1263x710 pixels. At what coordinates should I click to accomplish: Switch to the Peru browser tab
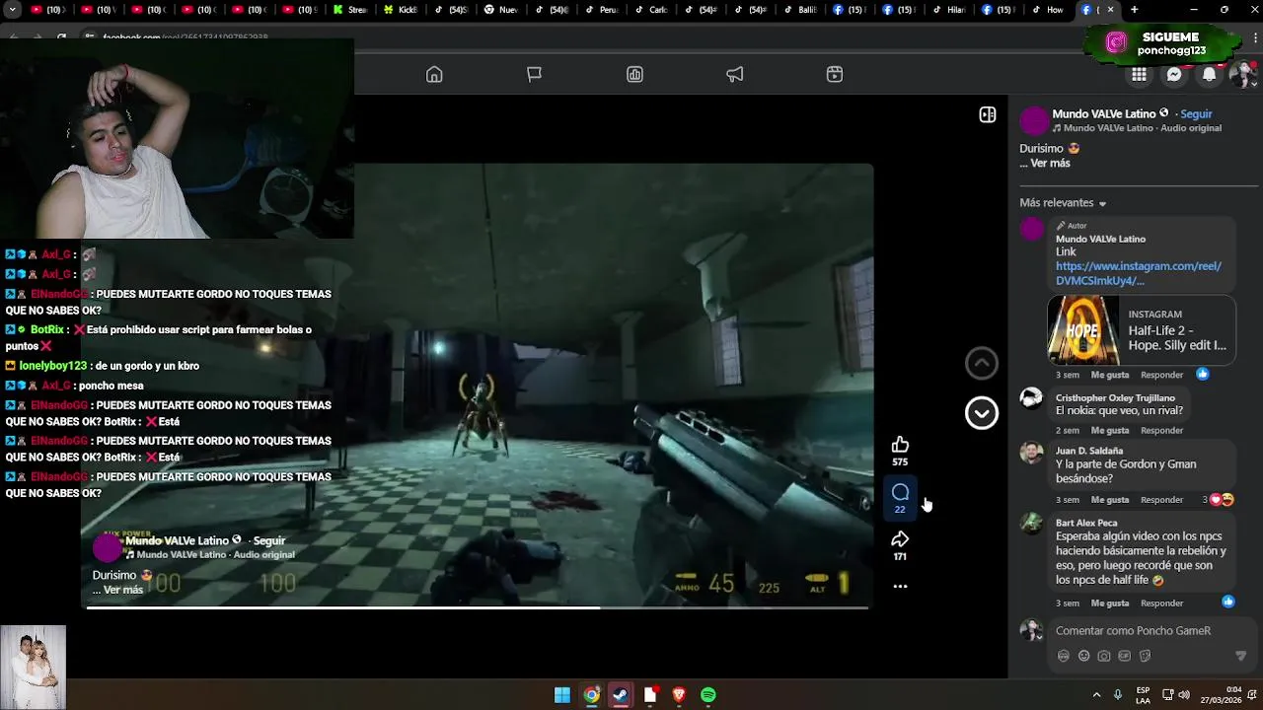pos(602,10)
